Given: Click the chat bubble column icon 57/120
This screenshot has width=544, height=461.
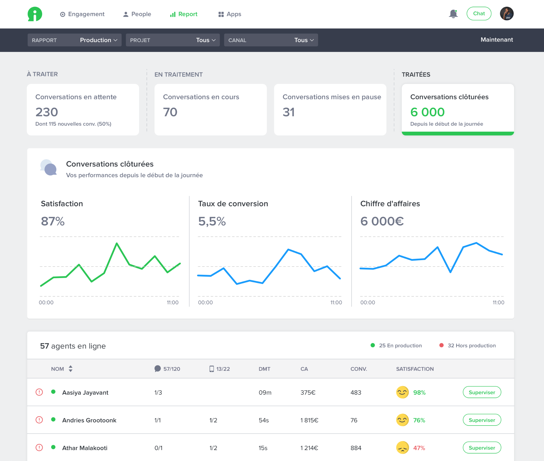Looking at the screenshot, I should [x=157, y=369].
